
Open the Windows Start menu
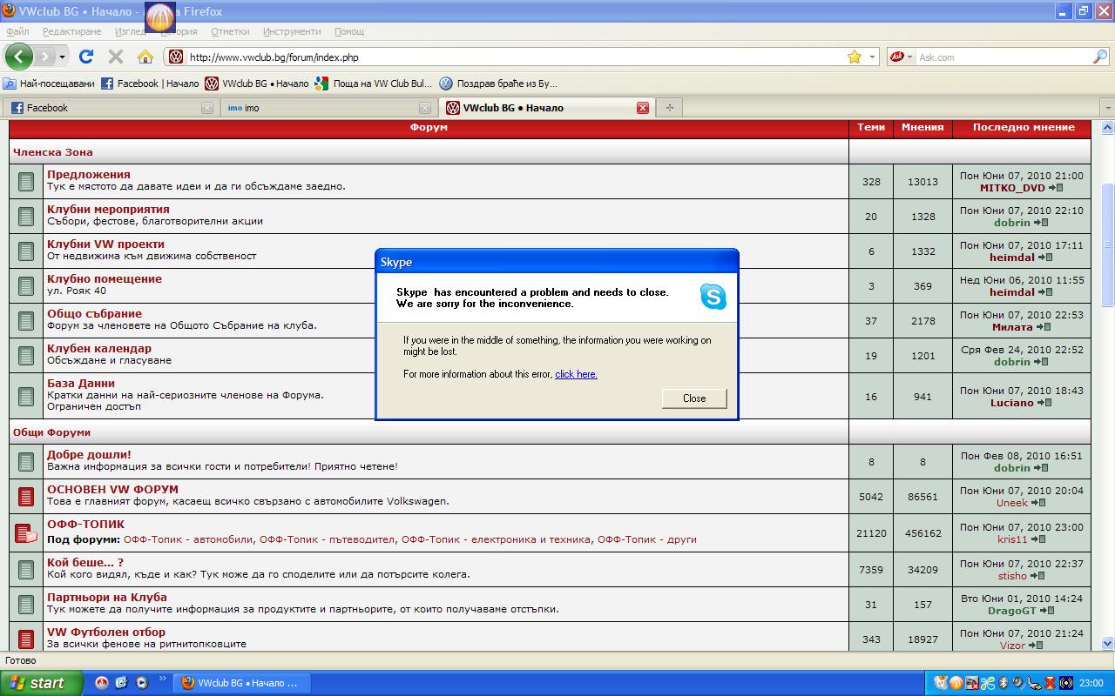pyautogui.click(x=41, y=683)
